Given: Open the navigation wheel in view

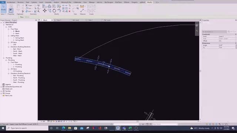Looking at the screenshot, I should 197,25.
